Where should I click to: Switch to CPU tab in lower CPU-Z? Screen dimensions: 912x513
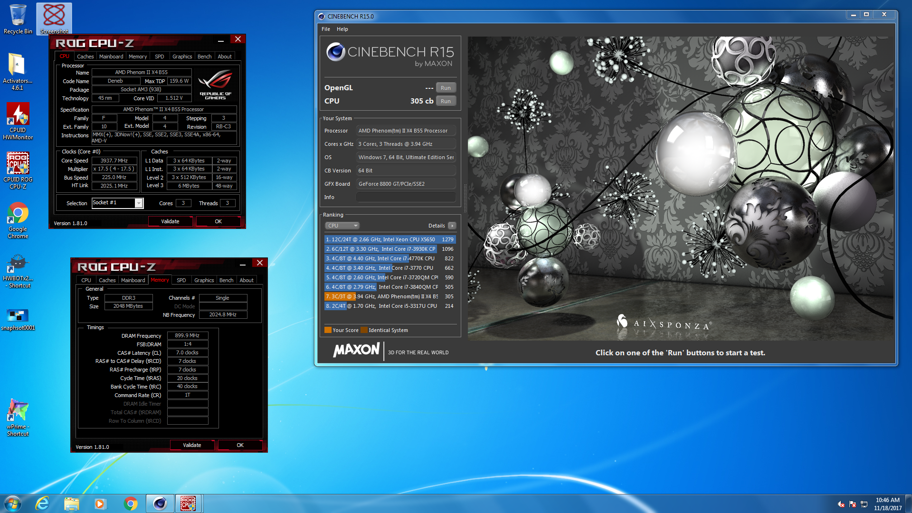(86, 280)
